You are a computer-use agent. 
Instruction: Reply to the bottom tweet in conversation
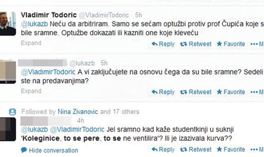pyautogui.click(x=164, y=150)
